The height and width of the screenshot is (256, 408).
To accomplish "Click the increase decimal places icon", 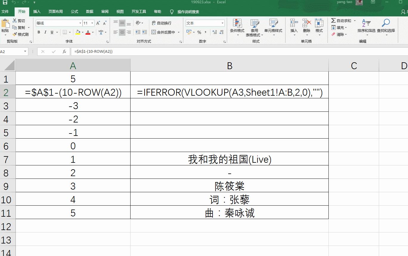I will (x=215, y=32).
